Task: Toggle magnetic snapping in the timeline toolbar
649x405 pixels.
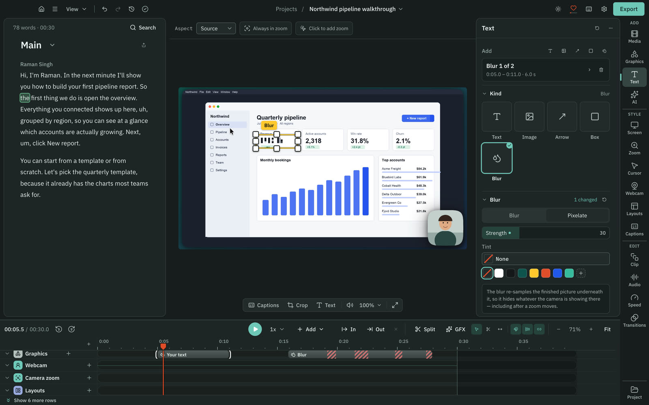Action: click(516, 329)
